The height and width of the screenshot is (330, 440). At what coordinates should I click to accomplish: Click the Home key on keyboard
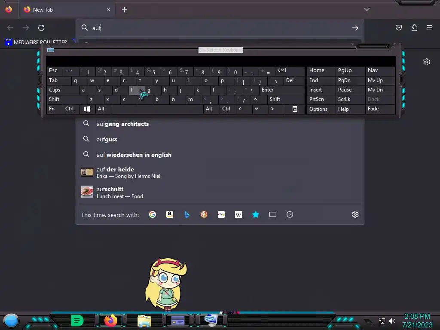[321, 70]
